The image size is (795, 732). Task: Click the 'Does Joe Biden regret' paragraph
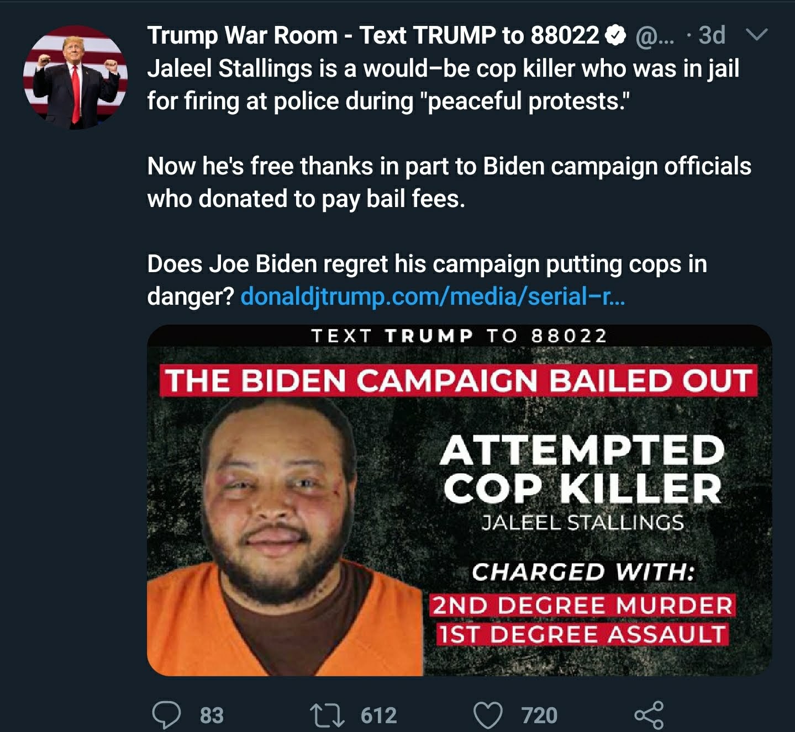(x=427, y=280)
